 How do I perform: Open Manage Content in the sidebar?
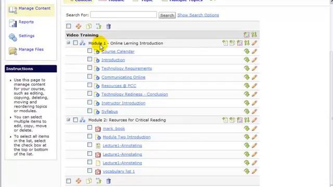click(x=34, y=8)
